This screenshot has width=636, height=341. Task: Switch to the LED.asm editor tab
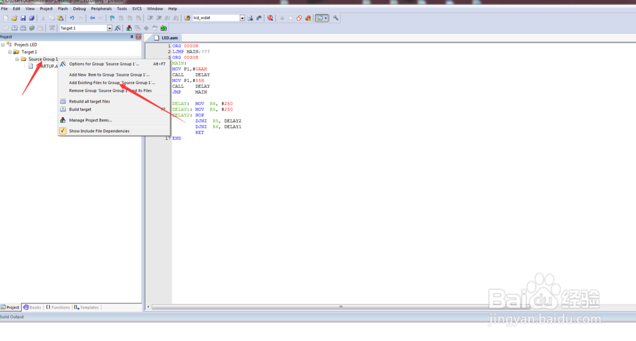[x=166, y=38]
